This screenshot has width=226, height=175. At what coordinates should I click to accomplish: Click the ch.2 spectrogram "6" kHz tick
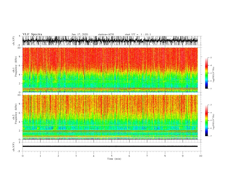coord(20,113)
